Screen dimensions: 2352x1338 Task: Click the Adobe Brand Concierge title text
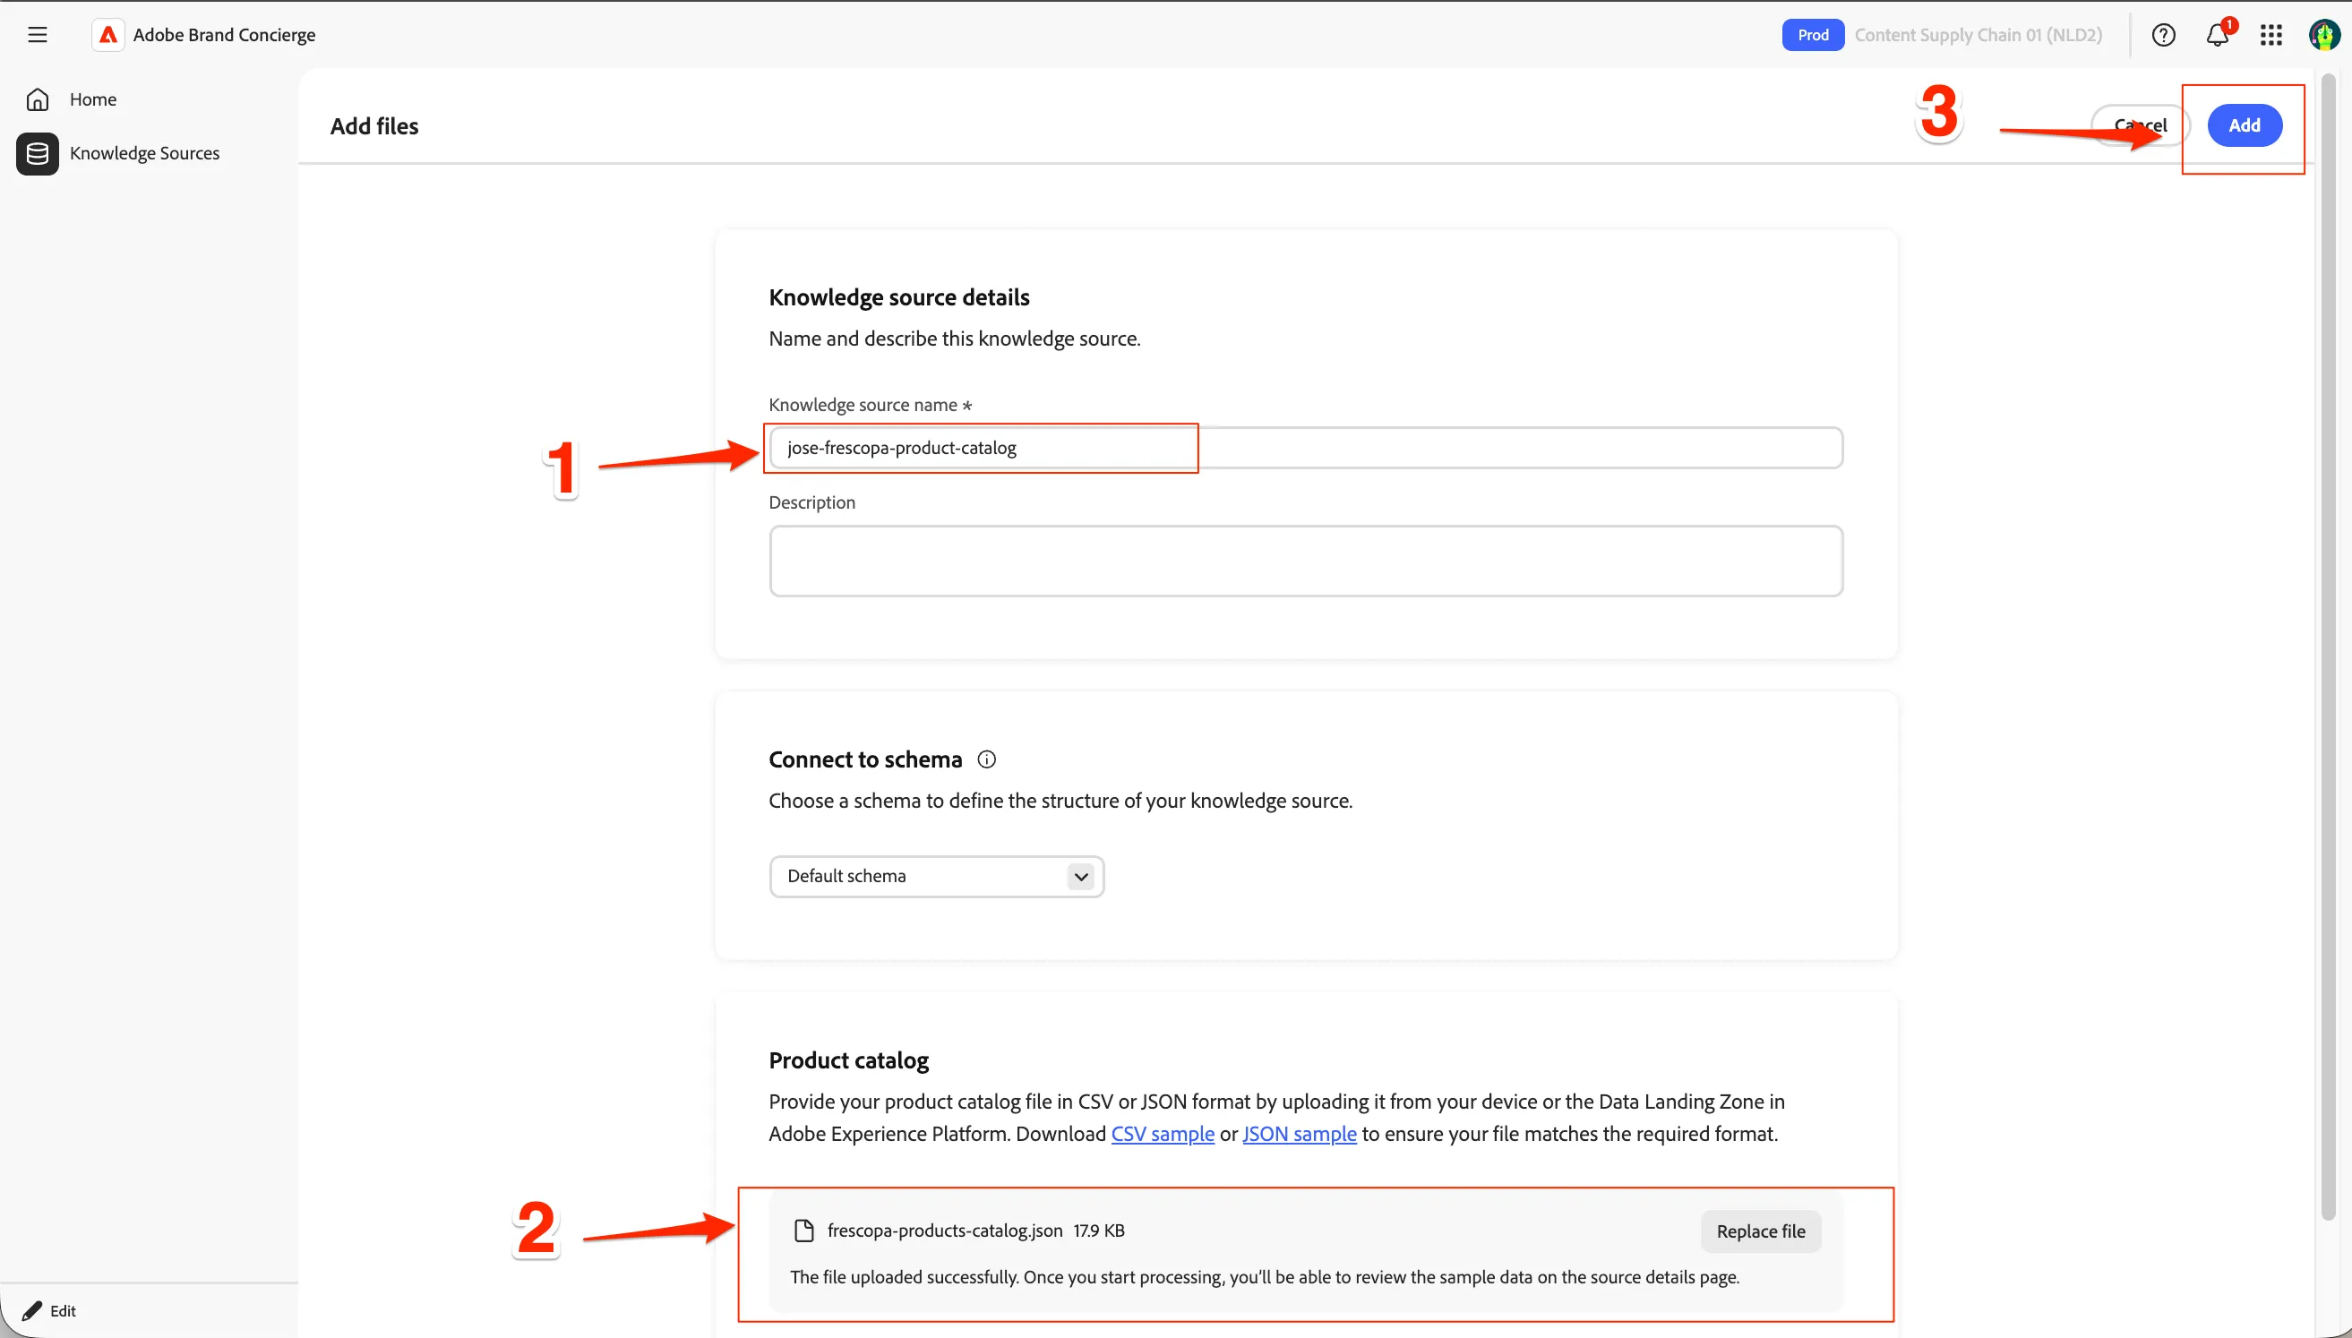(x=224, y=35)
